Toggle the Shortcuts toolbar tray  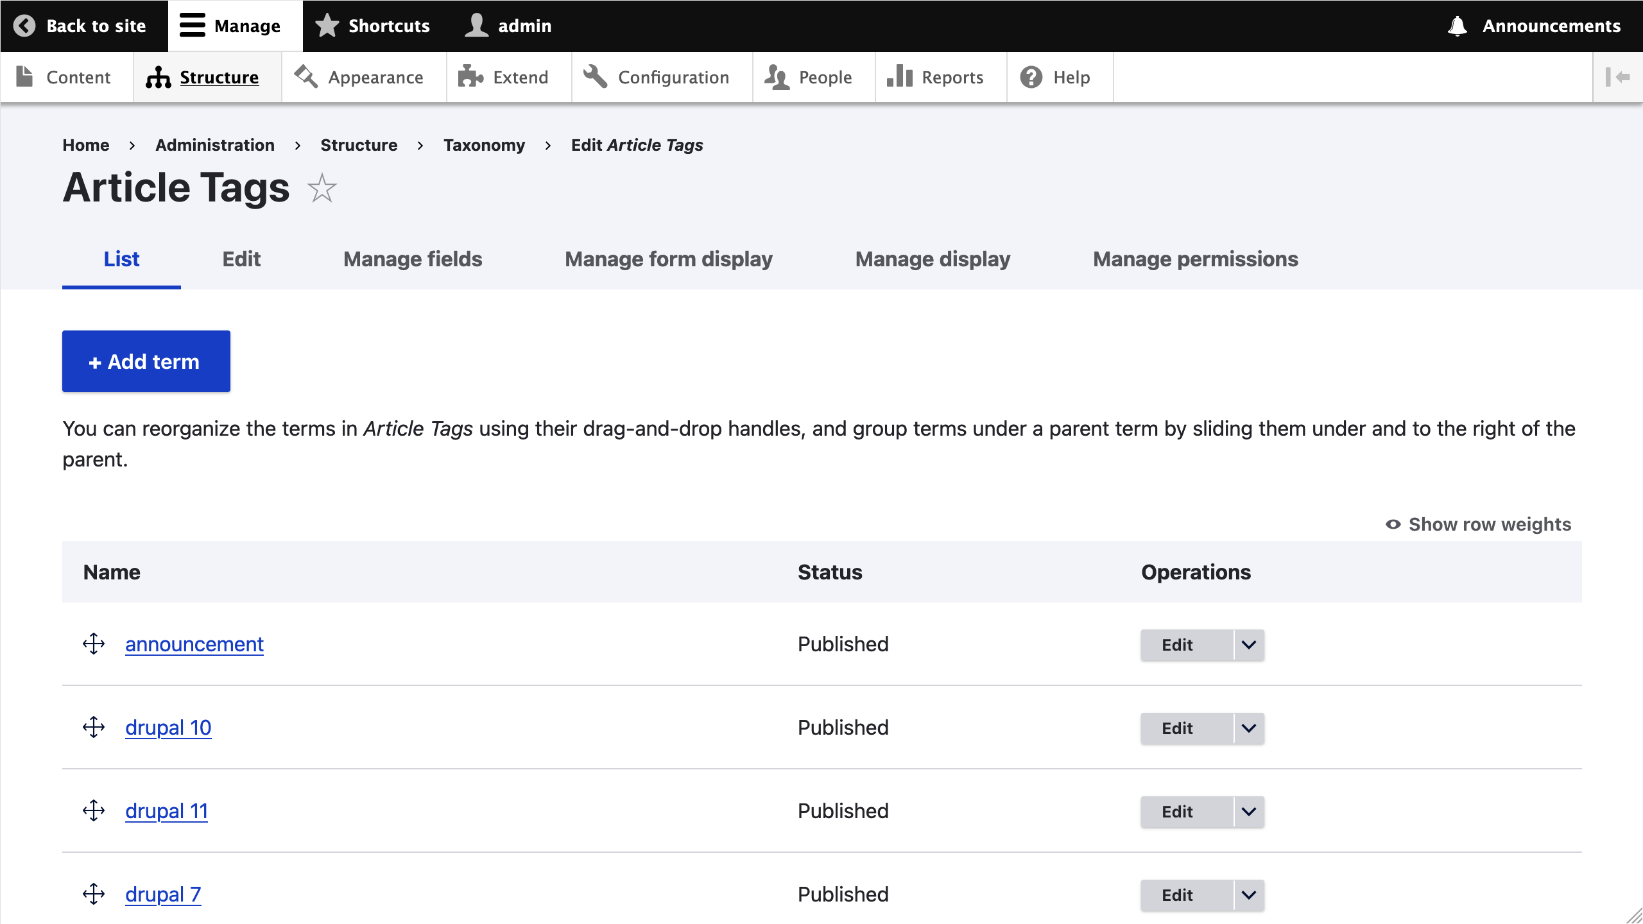coord(373,26)
